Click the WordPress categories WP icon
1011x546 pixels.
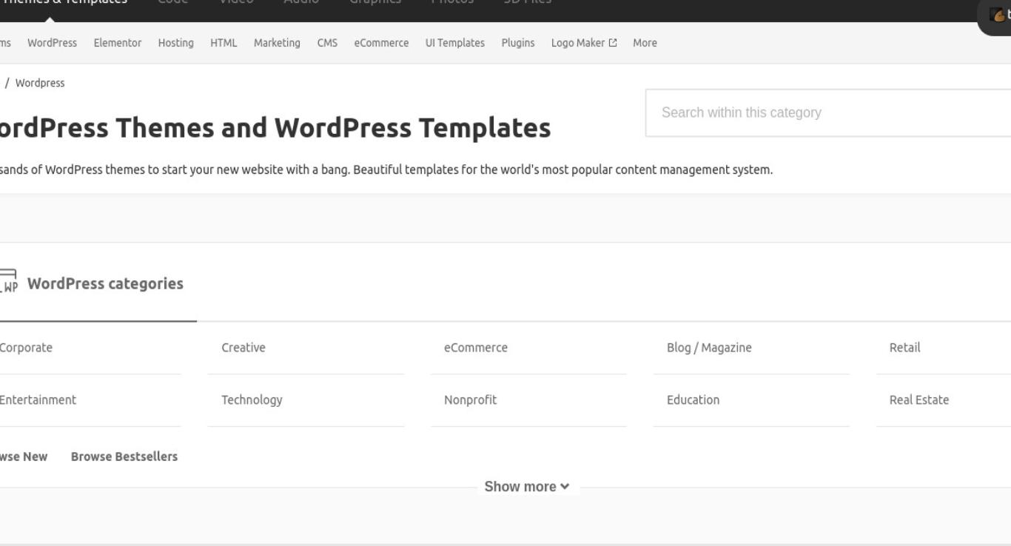pyautogui.click(x=8, y=281)
